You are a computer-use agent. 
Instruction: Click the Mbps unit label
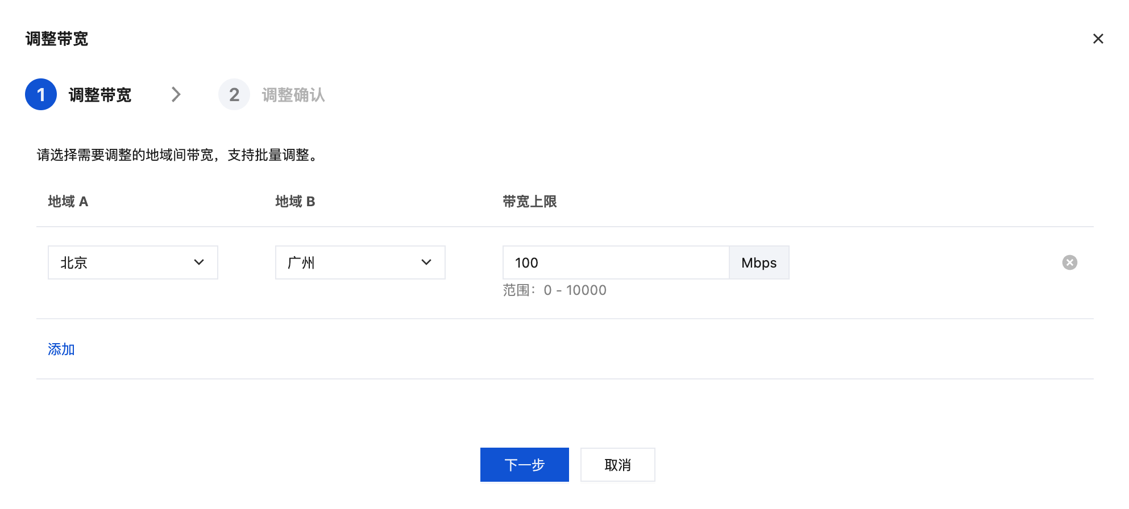(x=759, y=262)
